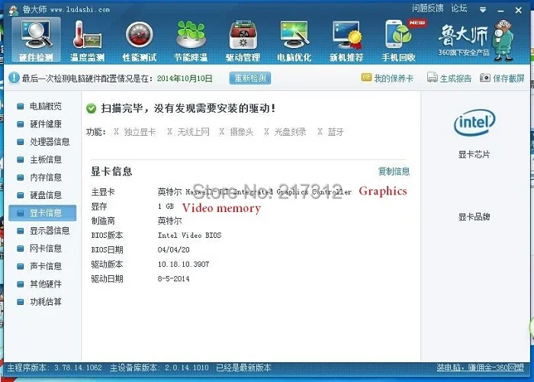The image size is (534, 382).
Task: Click the driver date value 8-5-2014
Action: 174,279
